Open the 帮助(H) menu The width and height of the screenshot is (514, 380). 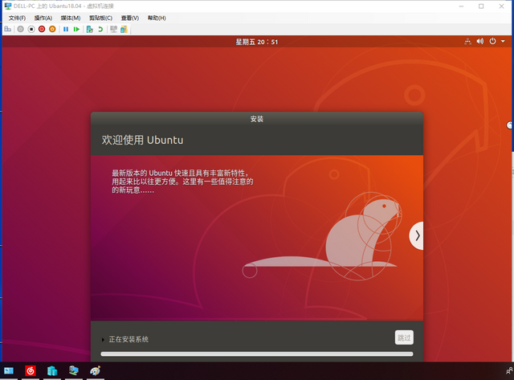pos(157,18)
